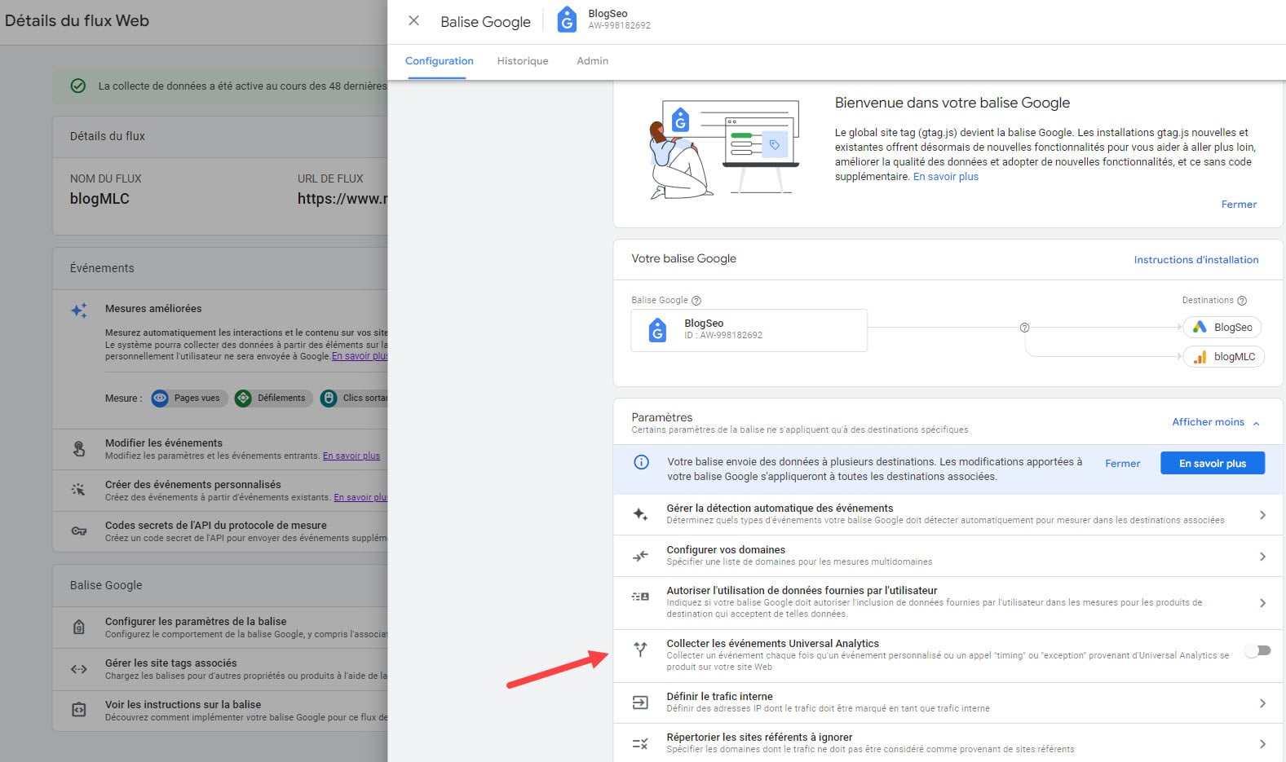Click the blue En savoir plus button
Viewport: 1286px width, 762px height.
[x=1213, y=463]
